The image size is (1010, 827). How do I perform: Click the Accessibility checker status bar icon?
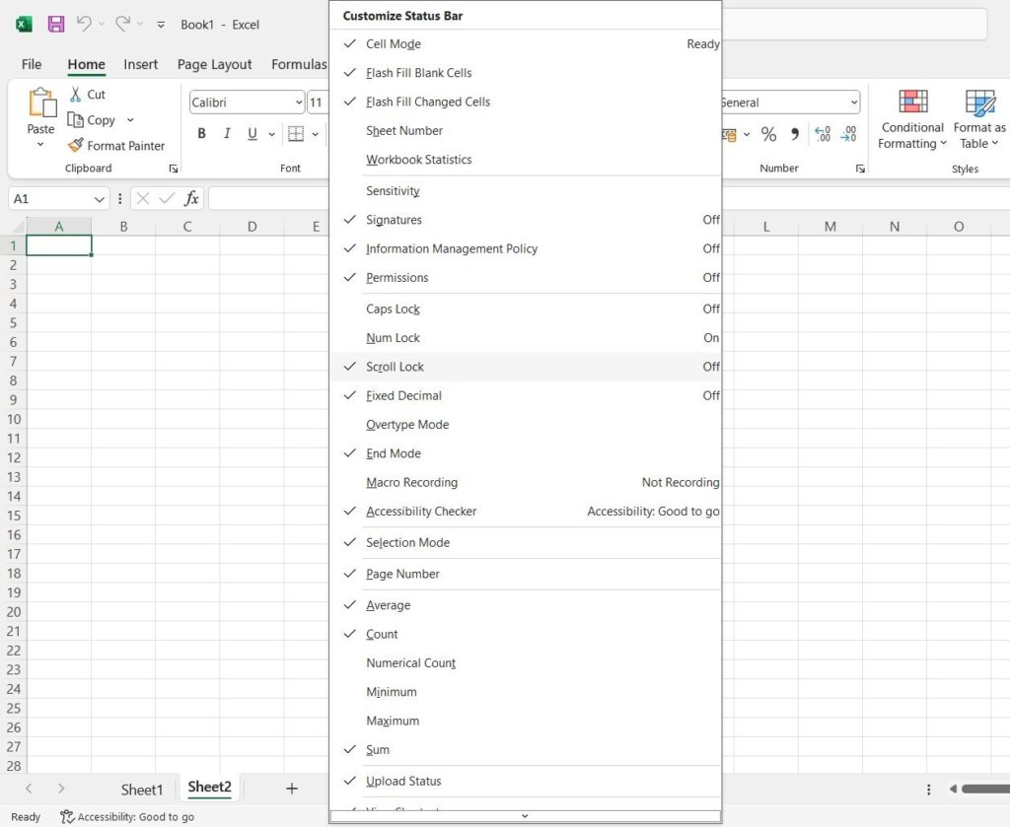[67, 817]
